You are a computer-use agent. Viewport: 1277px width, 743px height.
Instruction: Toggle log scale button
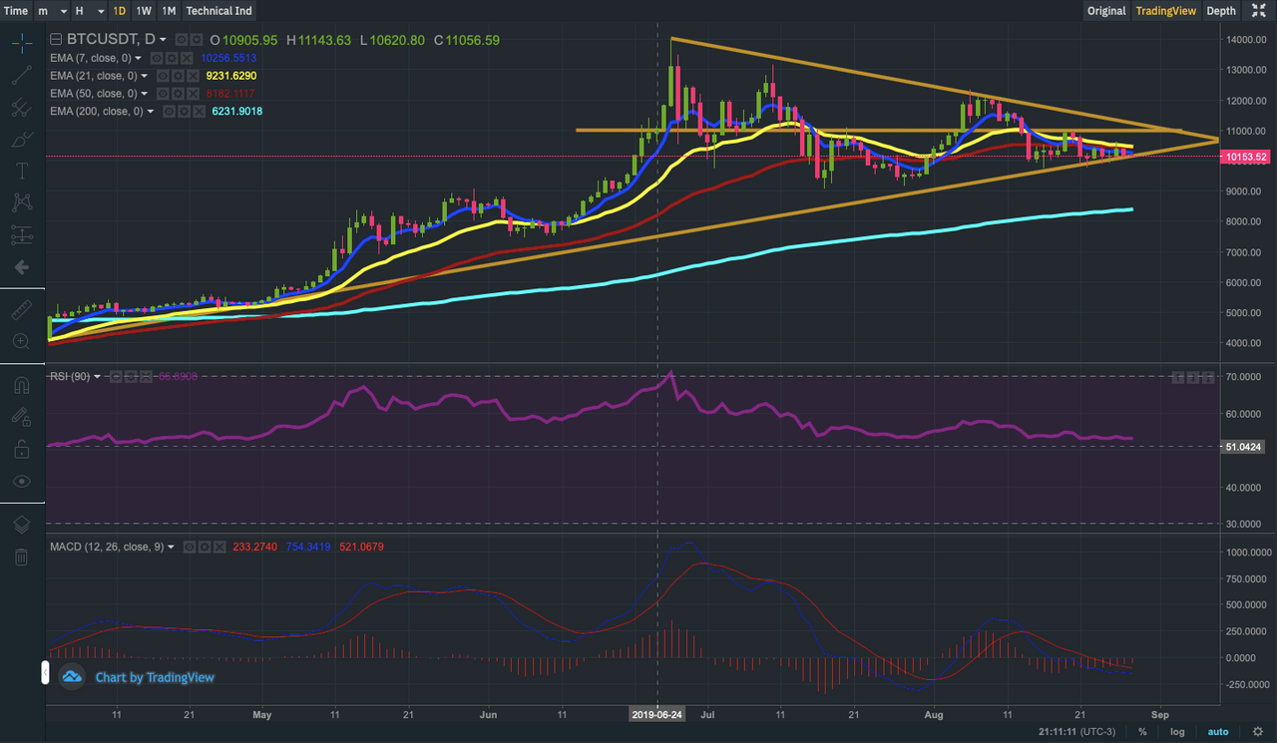(1177, 732)
